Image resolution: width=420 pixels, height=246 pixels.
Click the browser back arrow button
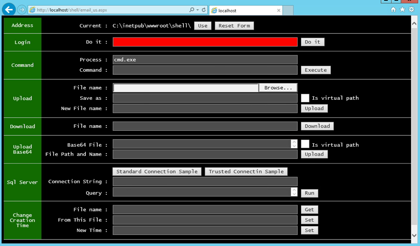pos(9,9)
